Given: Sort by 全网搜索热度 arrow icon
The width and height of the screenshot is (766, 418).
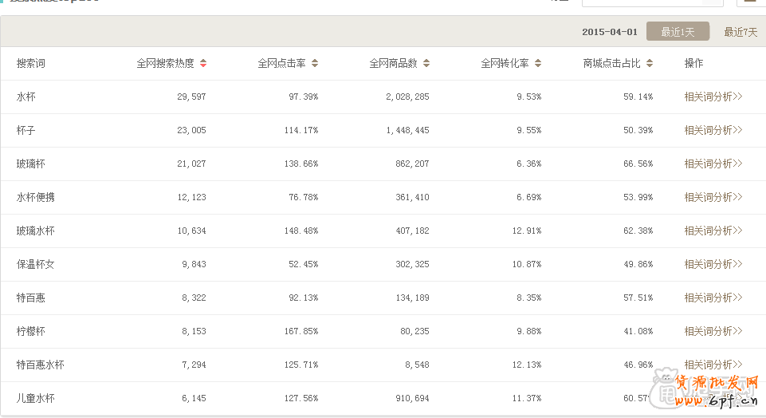Looking at the screenshot, I should tap(203, 64).
